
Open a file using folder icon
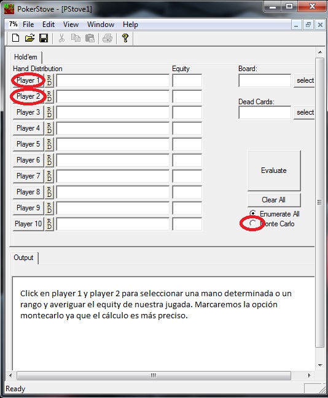(29, 38)
